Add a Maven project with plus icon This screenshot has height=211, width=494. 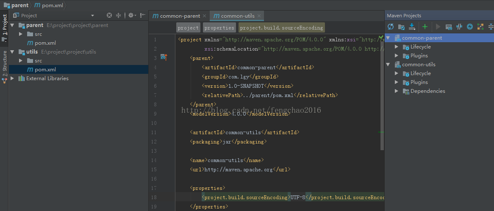(425, 27)
